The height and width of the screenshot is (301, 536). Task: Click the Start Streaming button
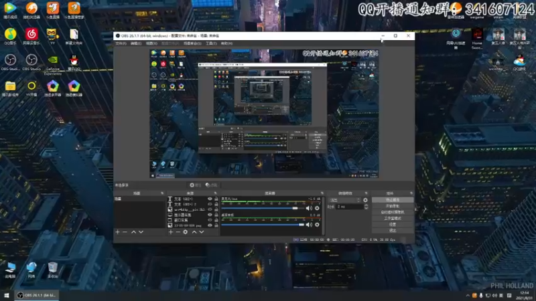393,200
